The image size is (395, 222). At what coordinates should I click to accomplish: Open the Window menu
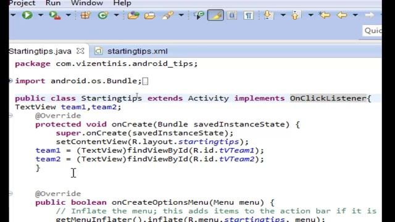pos(86,3)
